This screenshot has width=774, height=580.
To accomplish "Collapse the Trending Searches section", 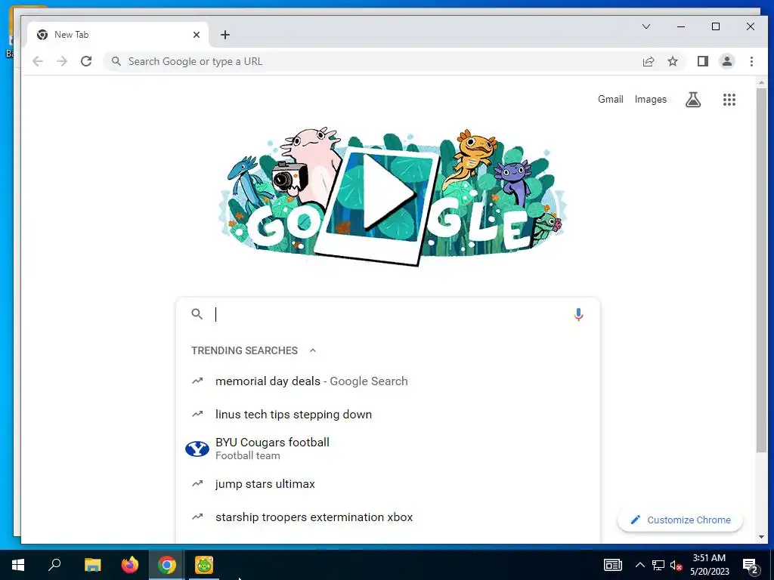I will tap(312, 350).
